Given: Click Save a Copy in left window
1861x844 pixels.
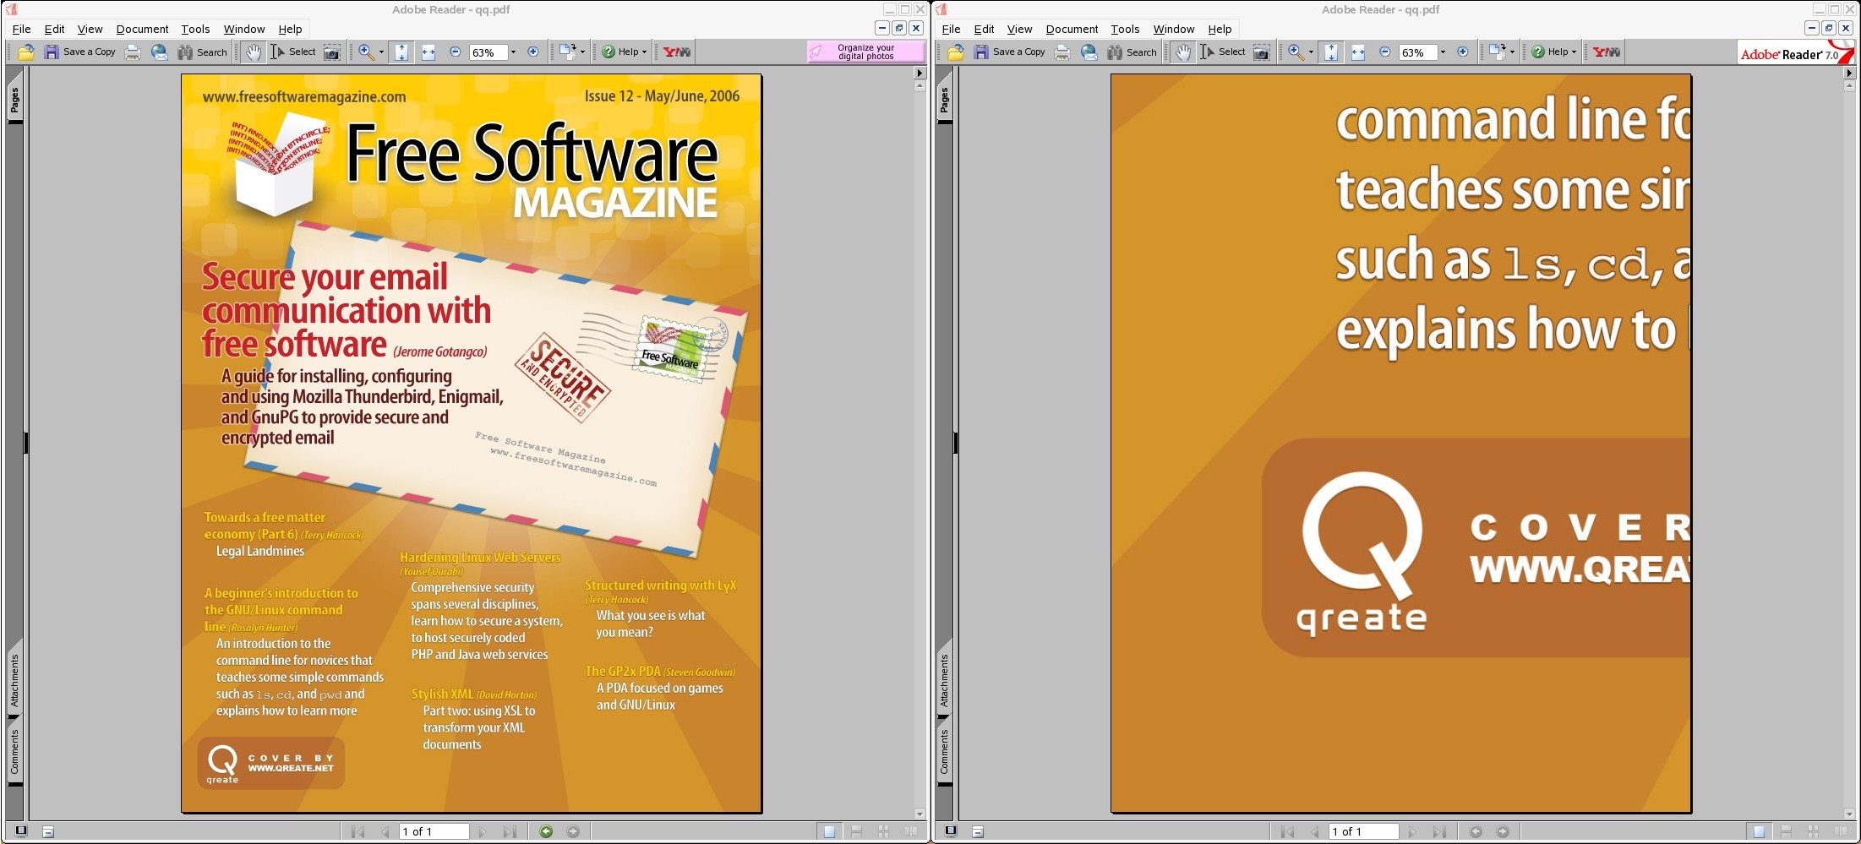Looking at the screenshot, I should [80, 52].
